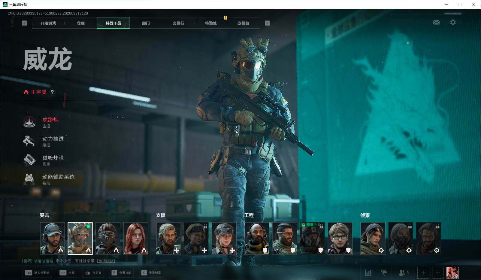This screenshot has width=481, height=280.
Task: Click the 侦察 class heading
Action: tap(365, 215)
